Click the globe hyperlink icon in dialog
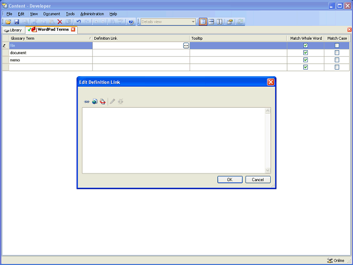This screenshot has width=353, height=265. click(95, 102)
